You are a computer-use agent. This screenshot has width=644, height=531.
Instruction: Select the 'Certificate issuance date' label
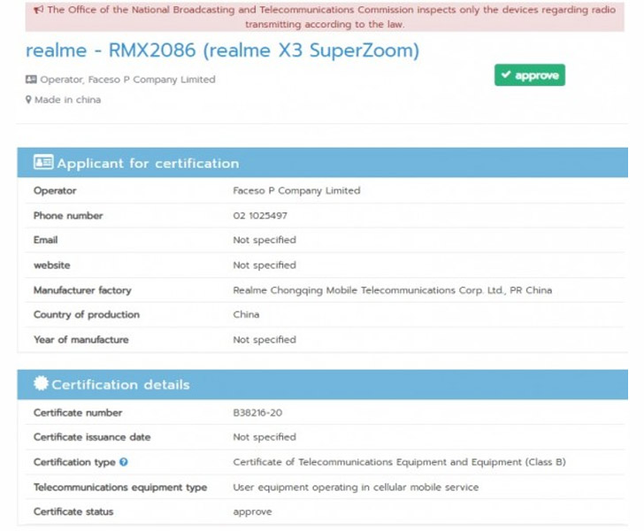point(92,437)
